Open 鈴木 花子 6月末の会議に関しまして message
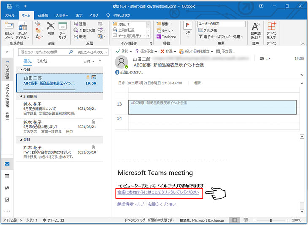Viewport: 308px width, 225px height. pyautogui.click(x=59, y=127)
